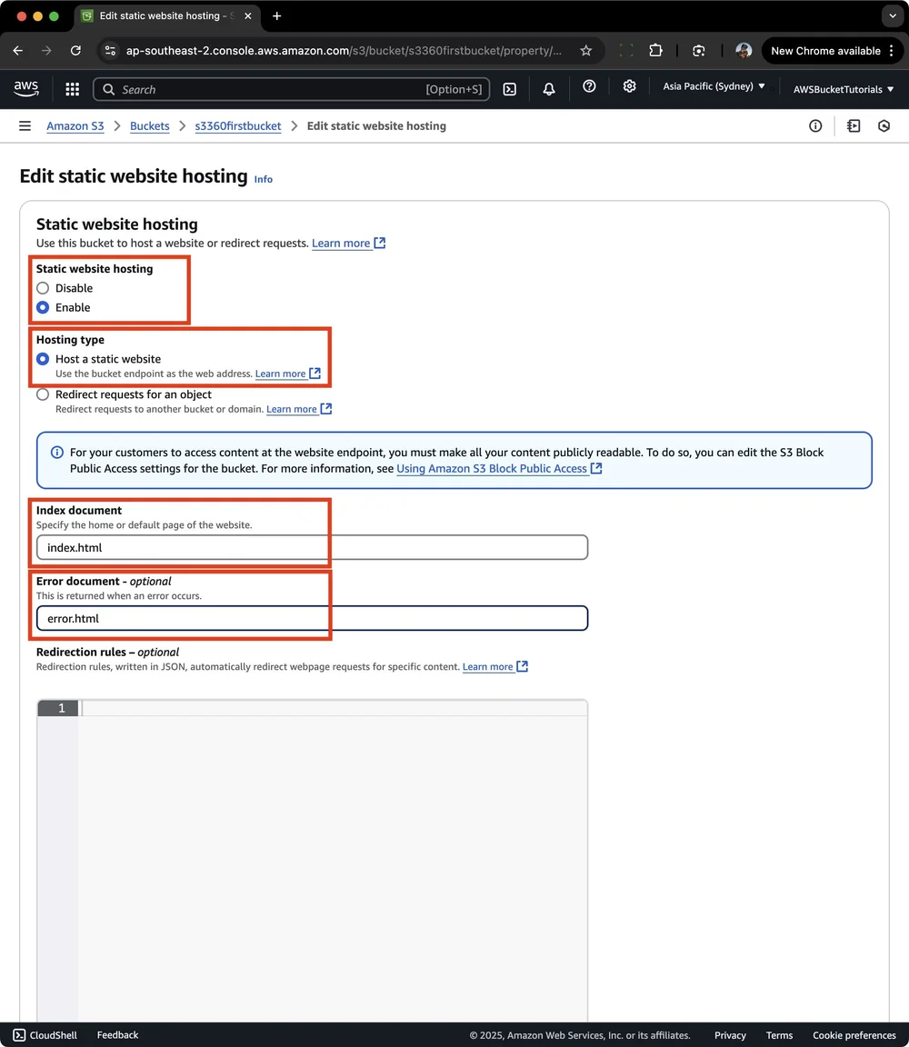Open the Privacy footer link

pos(730,1036)
